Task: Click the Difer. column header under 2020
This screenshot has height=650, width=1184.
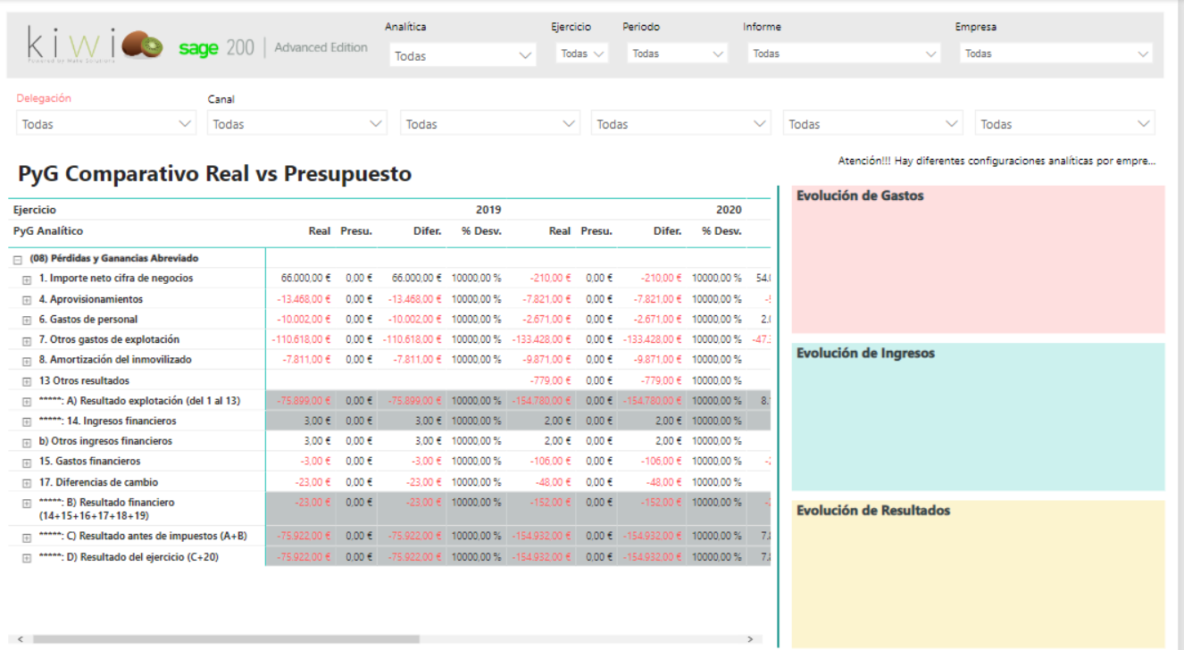Action: tap(667, 230)
